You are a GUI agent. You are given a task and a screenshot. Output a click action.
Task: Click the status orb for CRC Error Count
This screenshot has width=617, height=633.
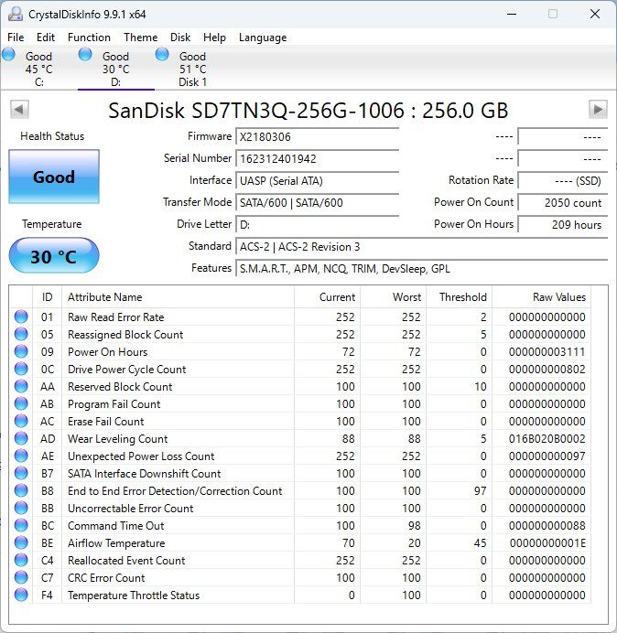(x=21, y=577)
